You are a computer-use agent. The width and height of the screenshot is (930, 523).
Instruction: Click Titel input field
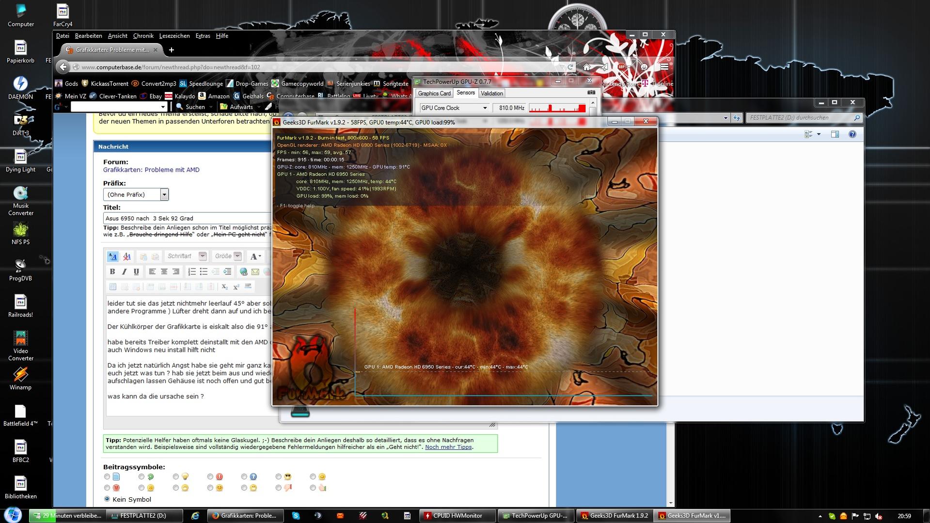click(x=188, y=218)
